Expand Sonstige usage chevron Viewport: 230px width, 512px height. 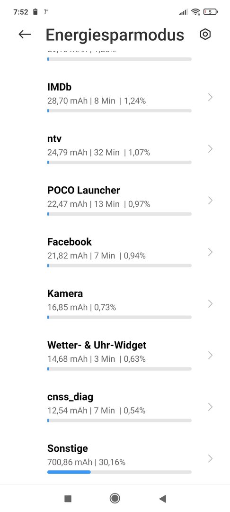coord(210,459)
